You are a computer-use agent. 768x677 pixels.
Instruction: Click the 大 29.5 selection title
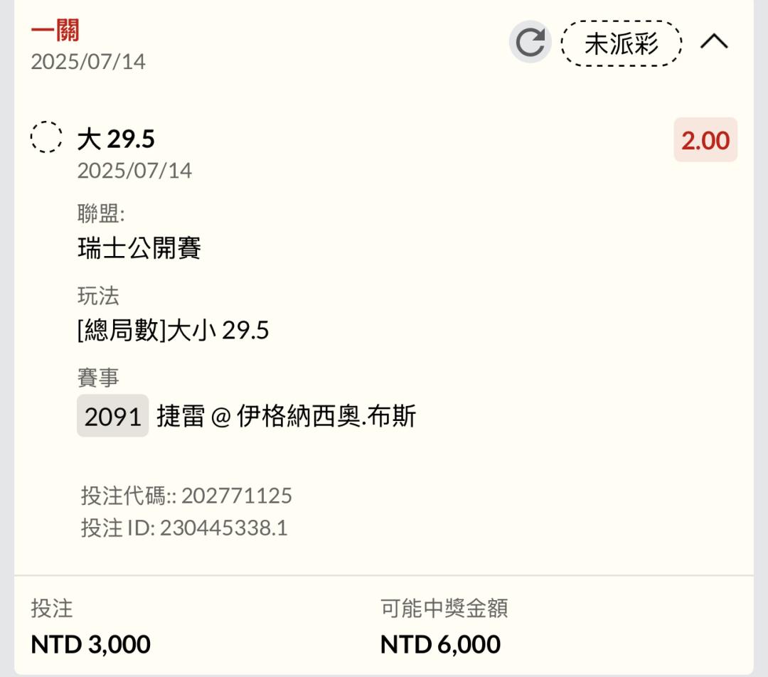click(116, 139)
